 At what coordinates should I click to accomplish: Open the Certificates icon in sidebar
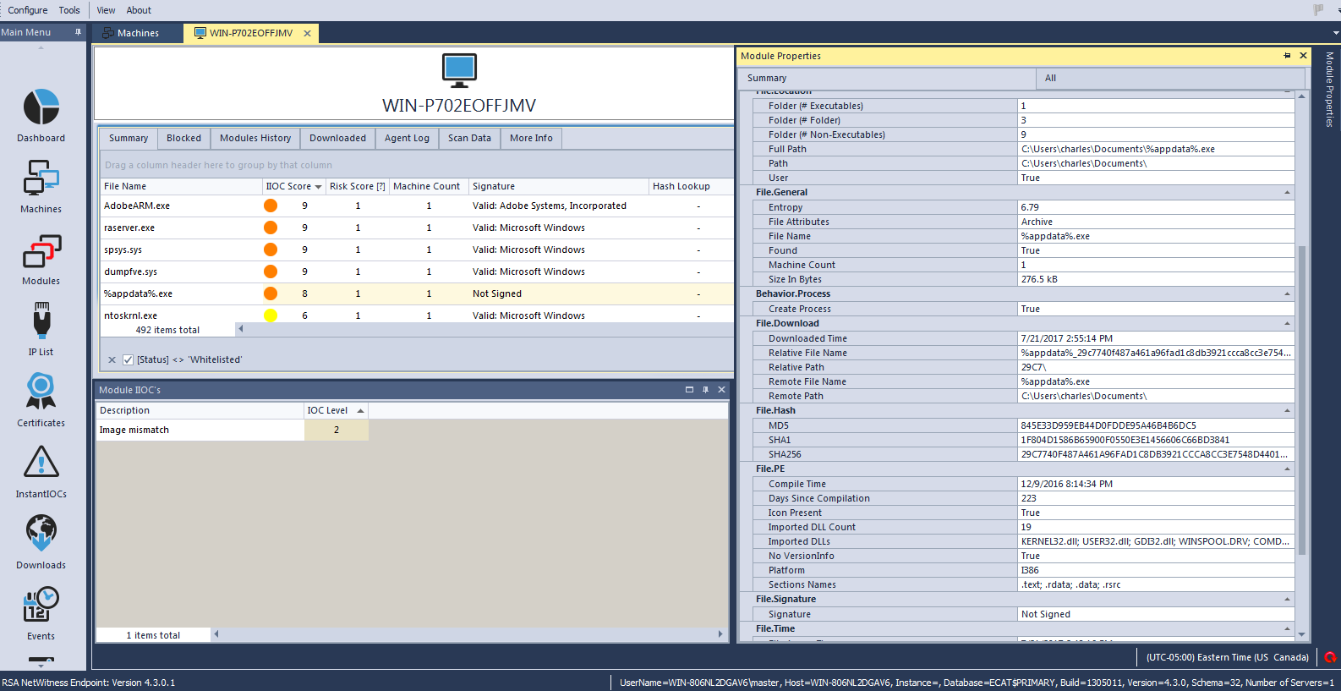pos(41,392)
